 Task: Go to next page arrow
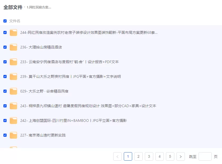(180, 156)
